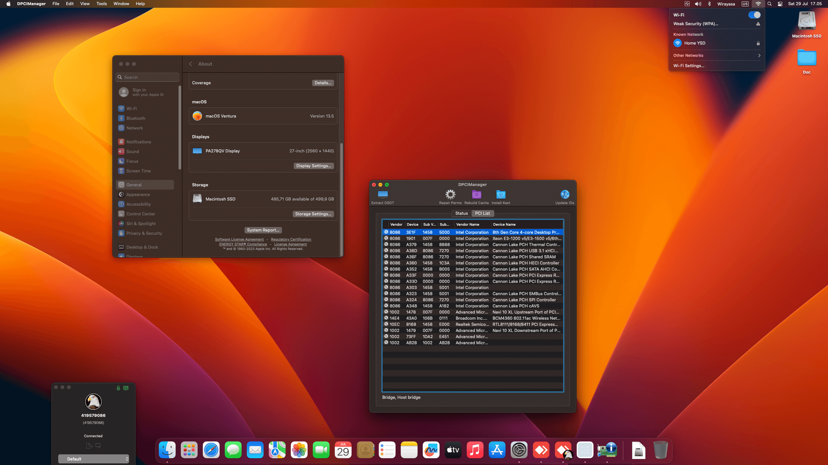828x465 pixels.
Task: Click the Bluetooth icon in menu bar
Action: click(709, 4)
